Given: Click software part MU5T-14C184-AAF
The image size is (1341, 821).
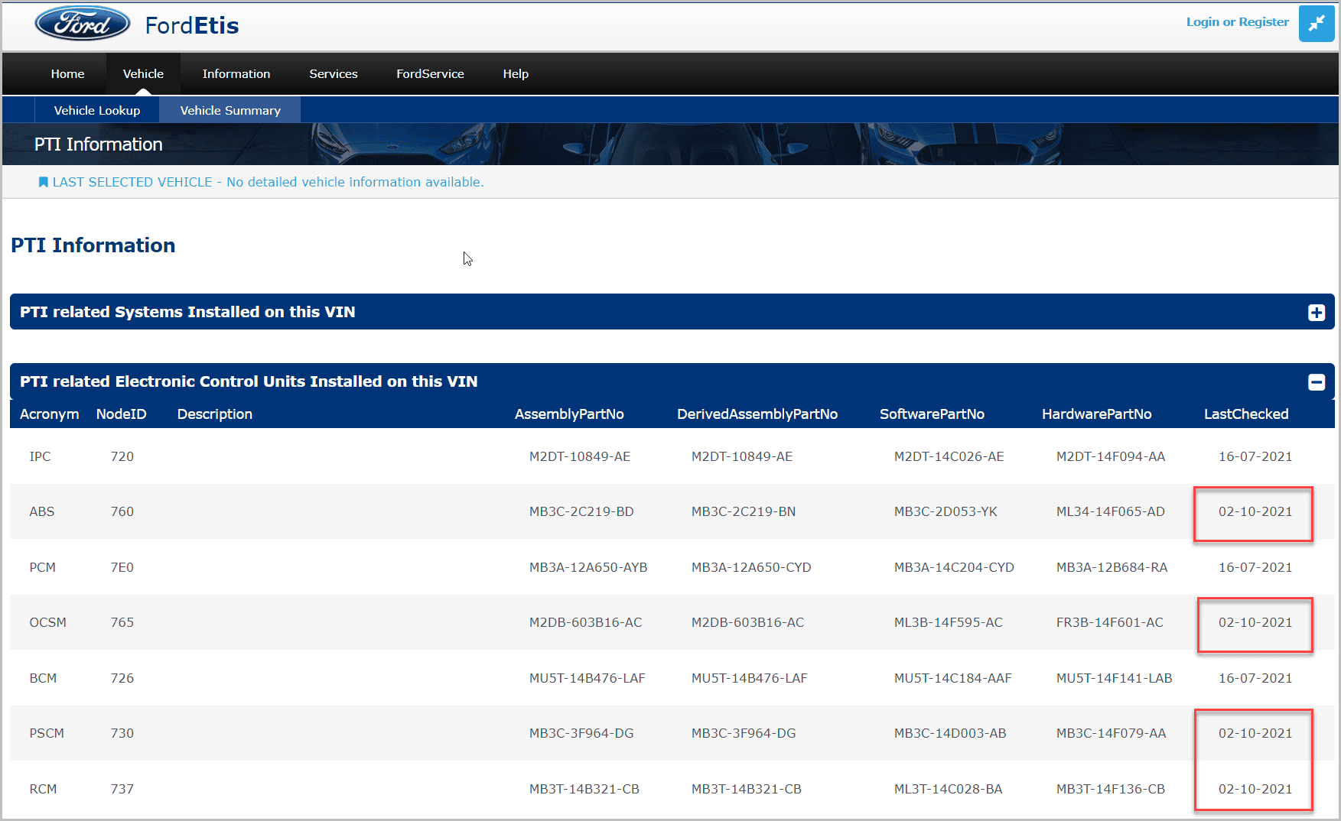Looking at the screenshot, I should click(953, 678).
